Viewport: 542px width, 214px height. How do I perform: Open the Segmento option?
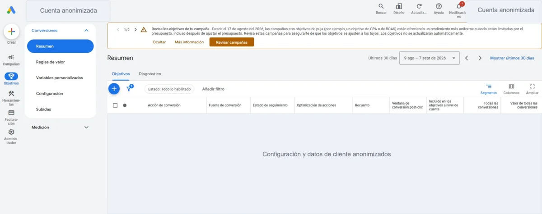[x=488, y=89]
